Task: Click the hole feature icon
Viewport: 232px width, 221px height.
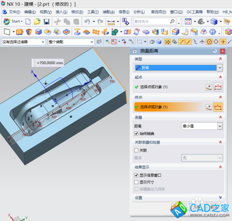Action: pyautogui.click(x=39, y=32)
